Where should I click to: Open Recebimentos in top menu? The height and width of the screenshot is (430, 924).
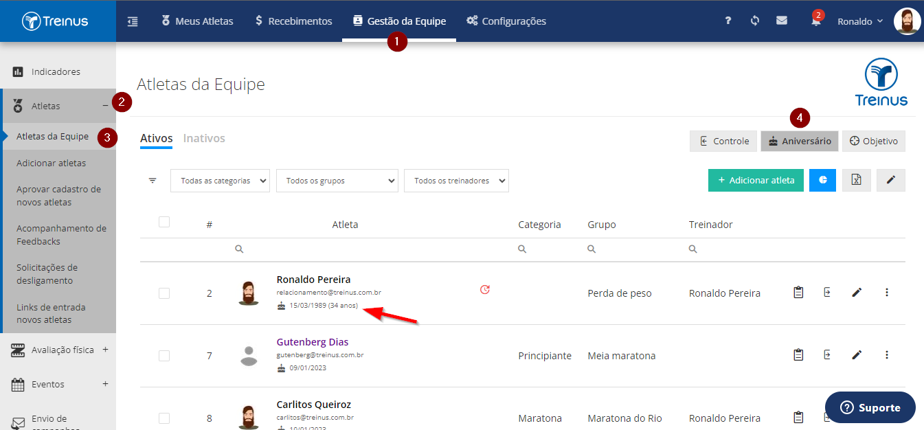pyautogui.click(x=293, y=21)
